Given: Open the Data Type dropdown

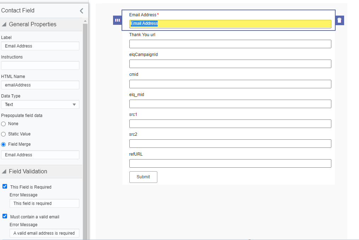Looking at the screenshot, I should [40, 105].
